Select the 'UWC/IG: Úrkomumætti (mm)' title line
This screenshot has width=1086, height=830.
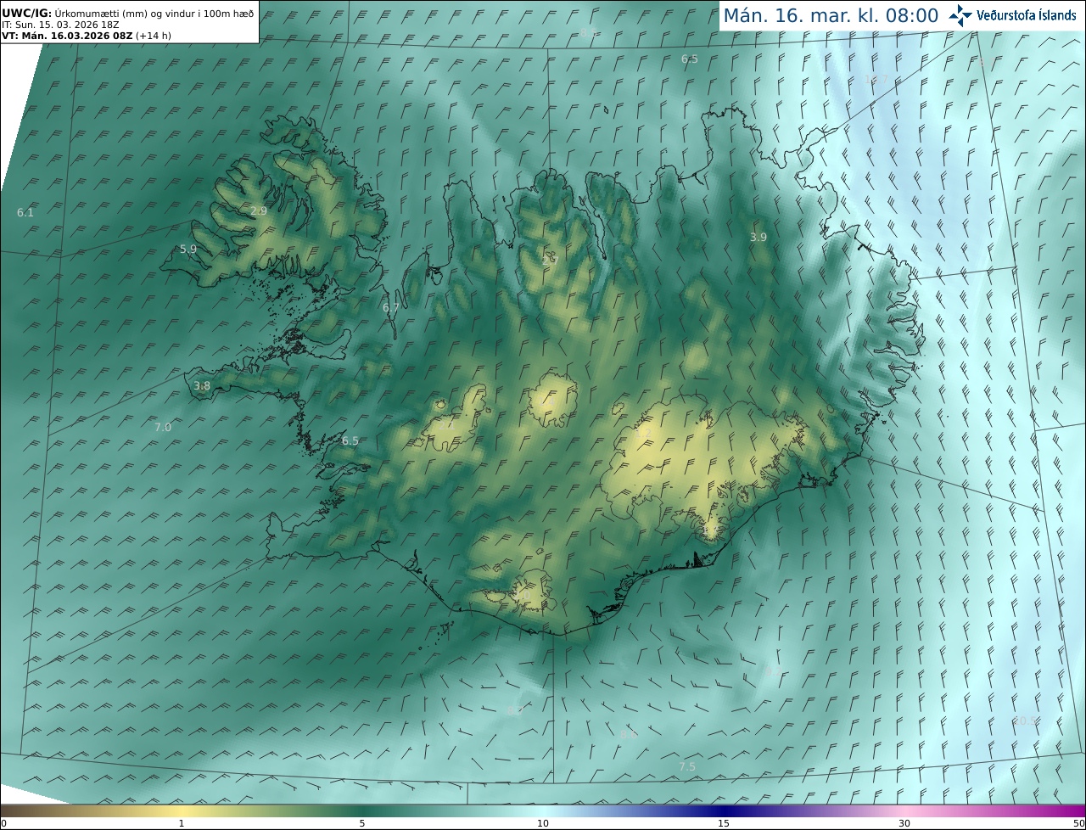pyautogui.click(x=127, y=14)
